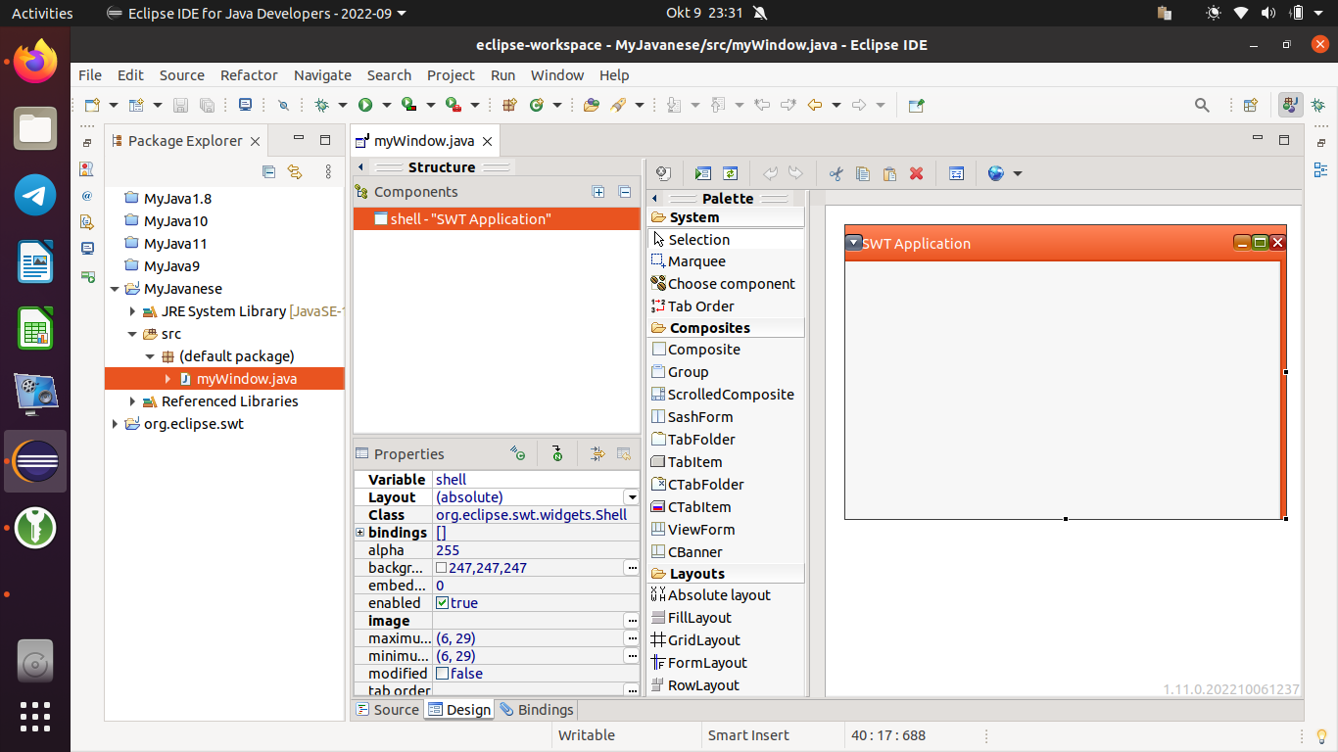This screenshot has height=752, width=1338.
Task: Switch to the Debug perspective icon
Action: [1318, 105]
